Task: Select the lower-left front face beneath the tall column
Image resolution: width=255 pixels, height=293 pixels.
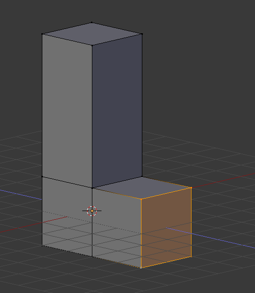Action: (x=67, y=217)
